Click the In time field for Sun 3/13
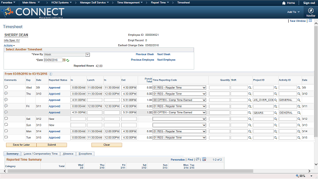318x179 pixels. point(78,125)
